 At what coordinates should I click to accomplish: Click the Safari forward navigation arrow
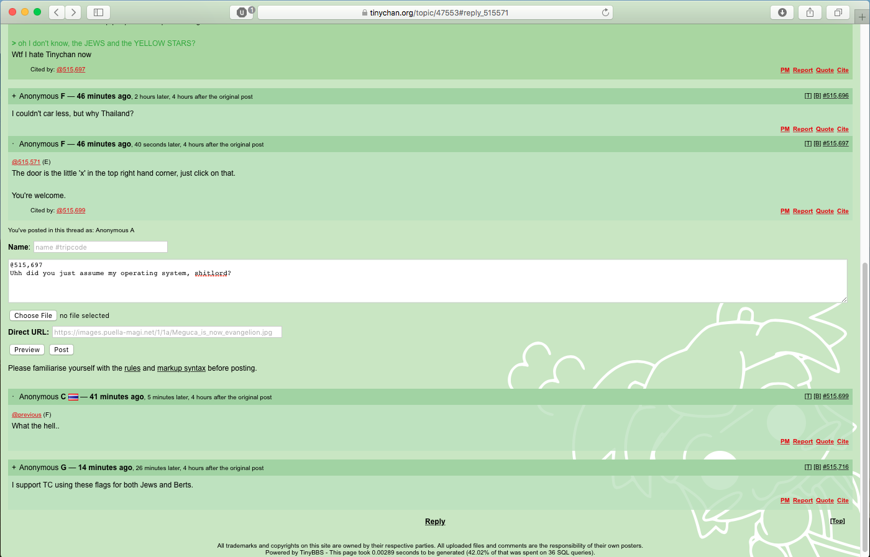point(73,12)
